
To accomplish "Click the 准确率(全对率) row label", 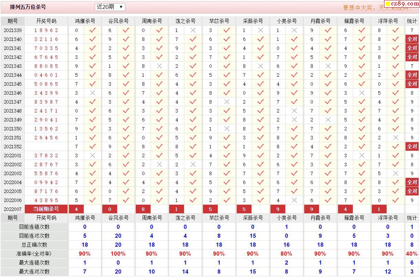I will [34, 254].
